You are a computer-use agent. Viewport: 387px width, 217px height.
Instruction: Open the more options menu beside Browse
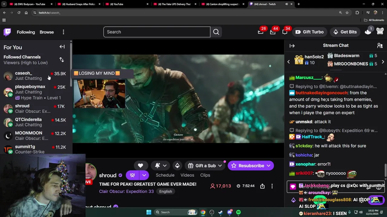(63, 32)
